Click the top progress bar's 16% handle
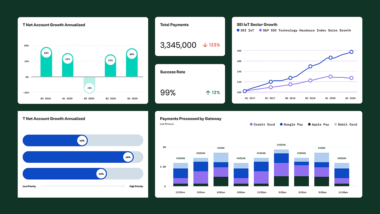The width and height of the screenshot is (380, 214). pos(82,141)
